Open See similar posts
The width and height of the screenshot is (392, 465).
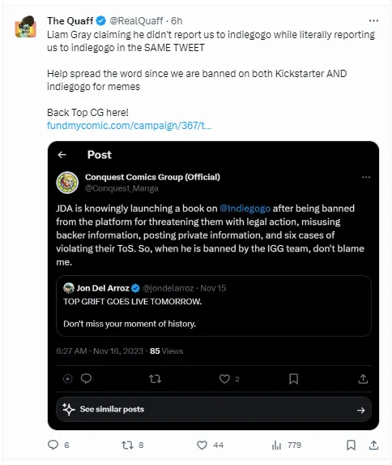pyautogui.click(x=214, y=410)
